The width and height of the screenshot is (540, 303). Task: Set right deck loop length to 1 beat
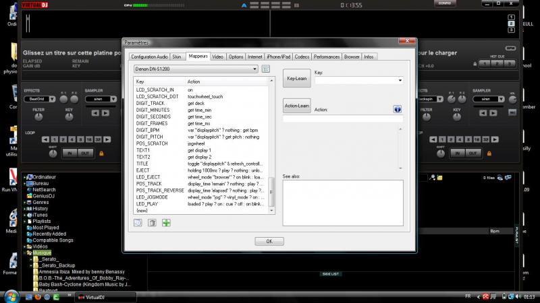tap(442, 139)
